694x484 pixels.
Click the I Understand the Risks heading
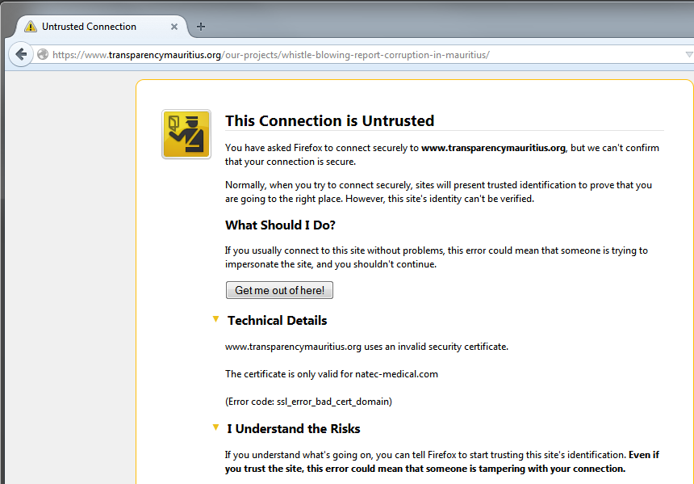pyautogui.click(x=294, y=428)
